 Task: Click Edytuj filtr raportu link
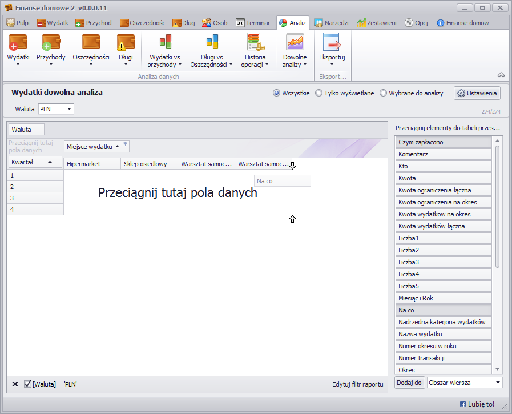tap(357, 384)
